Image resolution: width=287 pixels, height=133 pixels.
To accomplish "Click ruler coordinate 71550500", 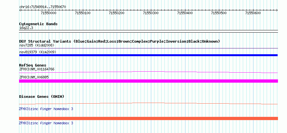I will coord(219,13).
